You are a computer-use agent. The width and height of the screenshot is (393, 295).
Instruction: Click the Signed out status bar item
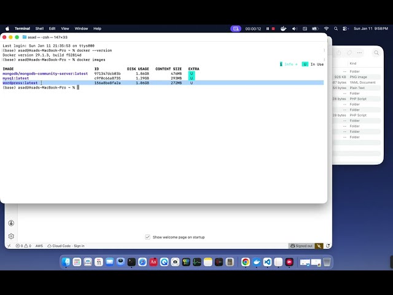point(302,246)
